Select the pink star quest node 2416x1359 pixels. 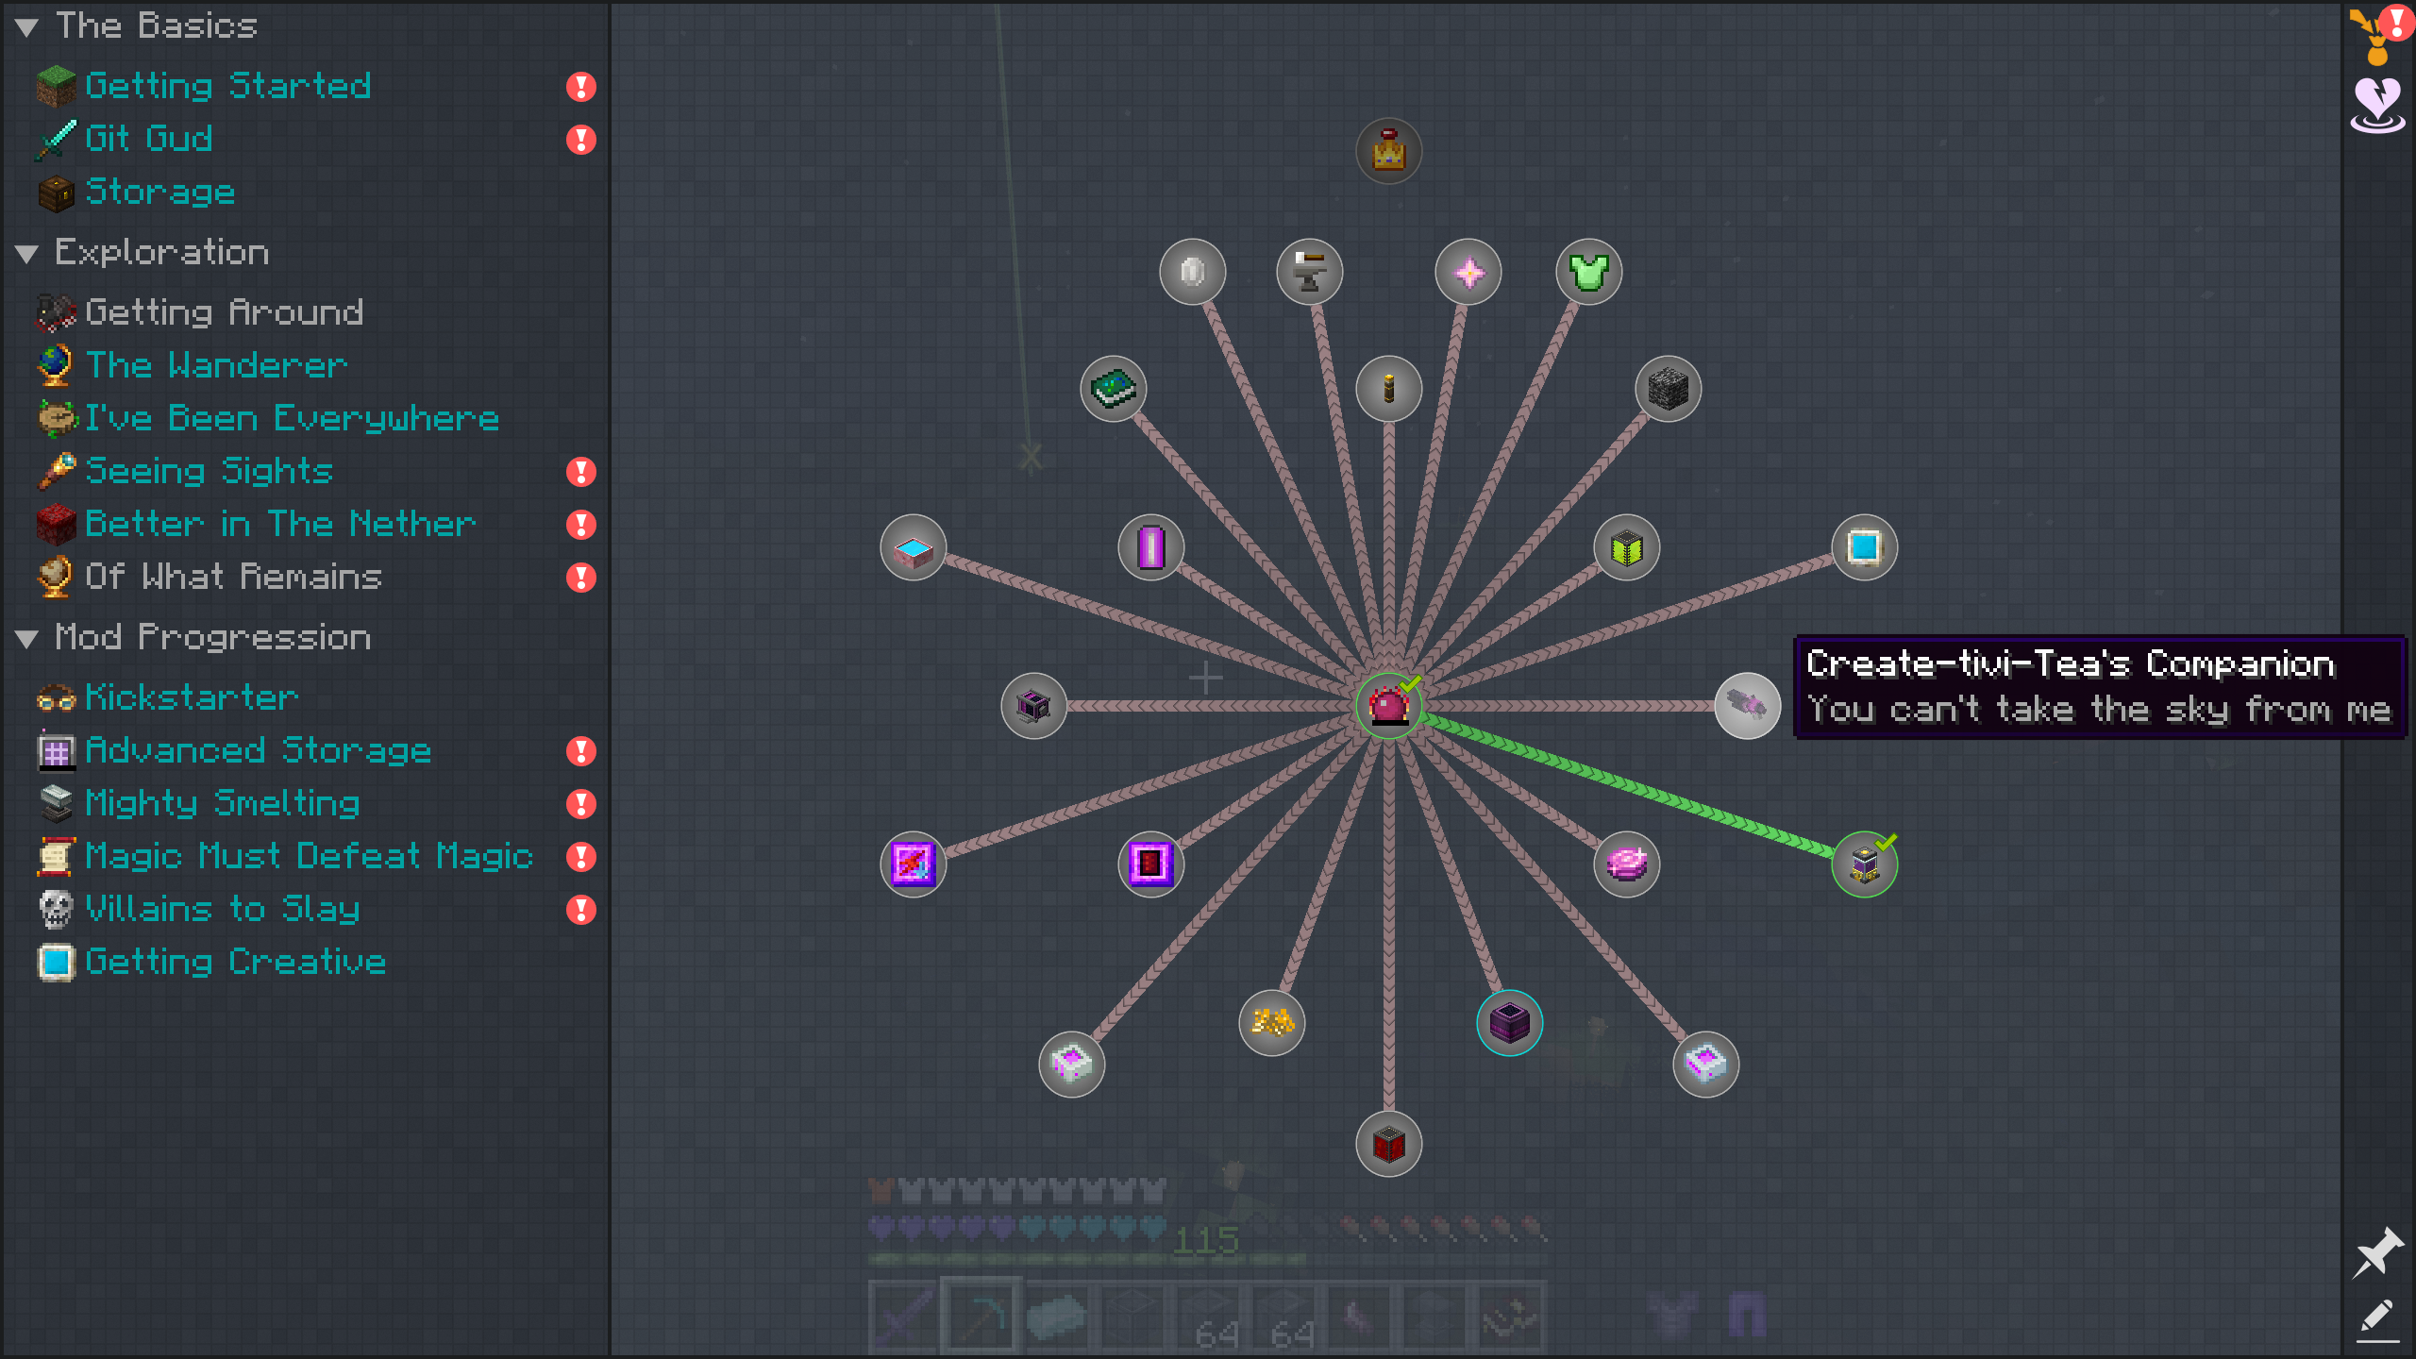pos(1468,272)
